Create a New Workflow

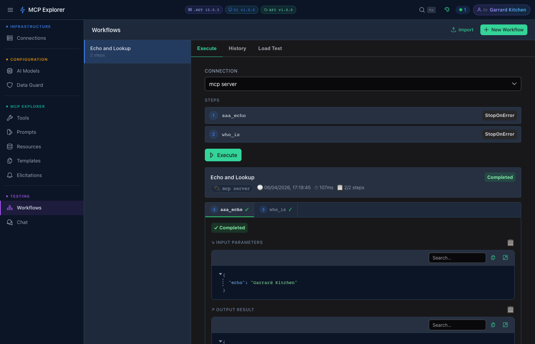[x=504, y=29]
